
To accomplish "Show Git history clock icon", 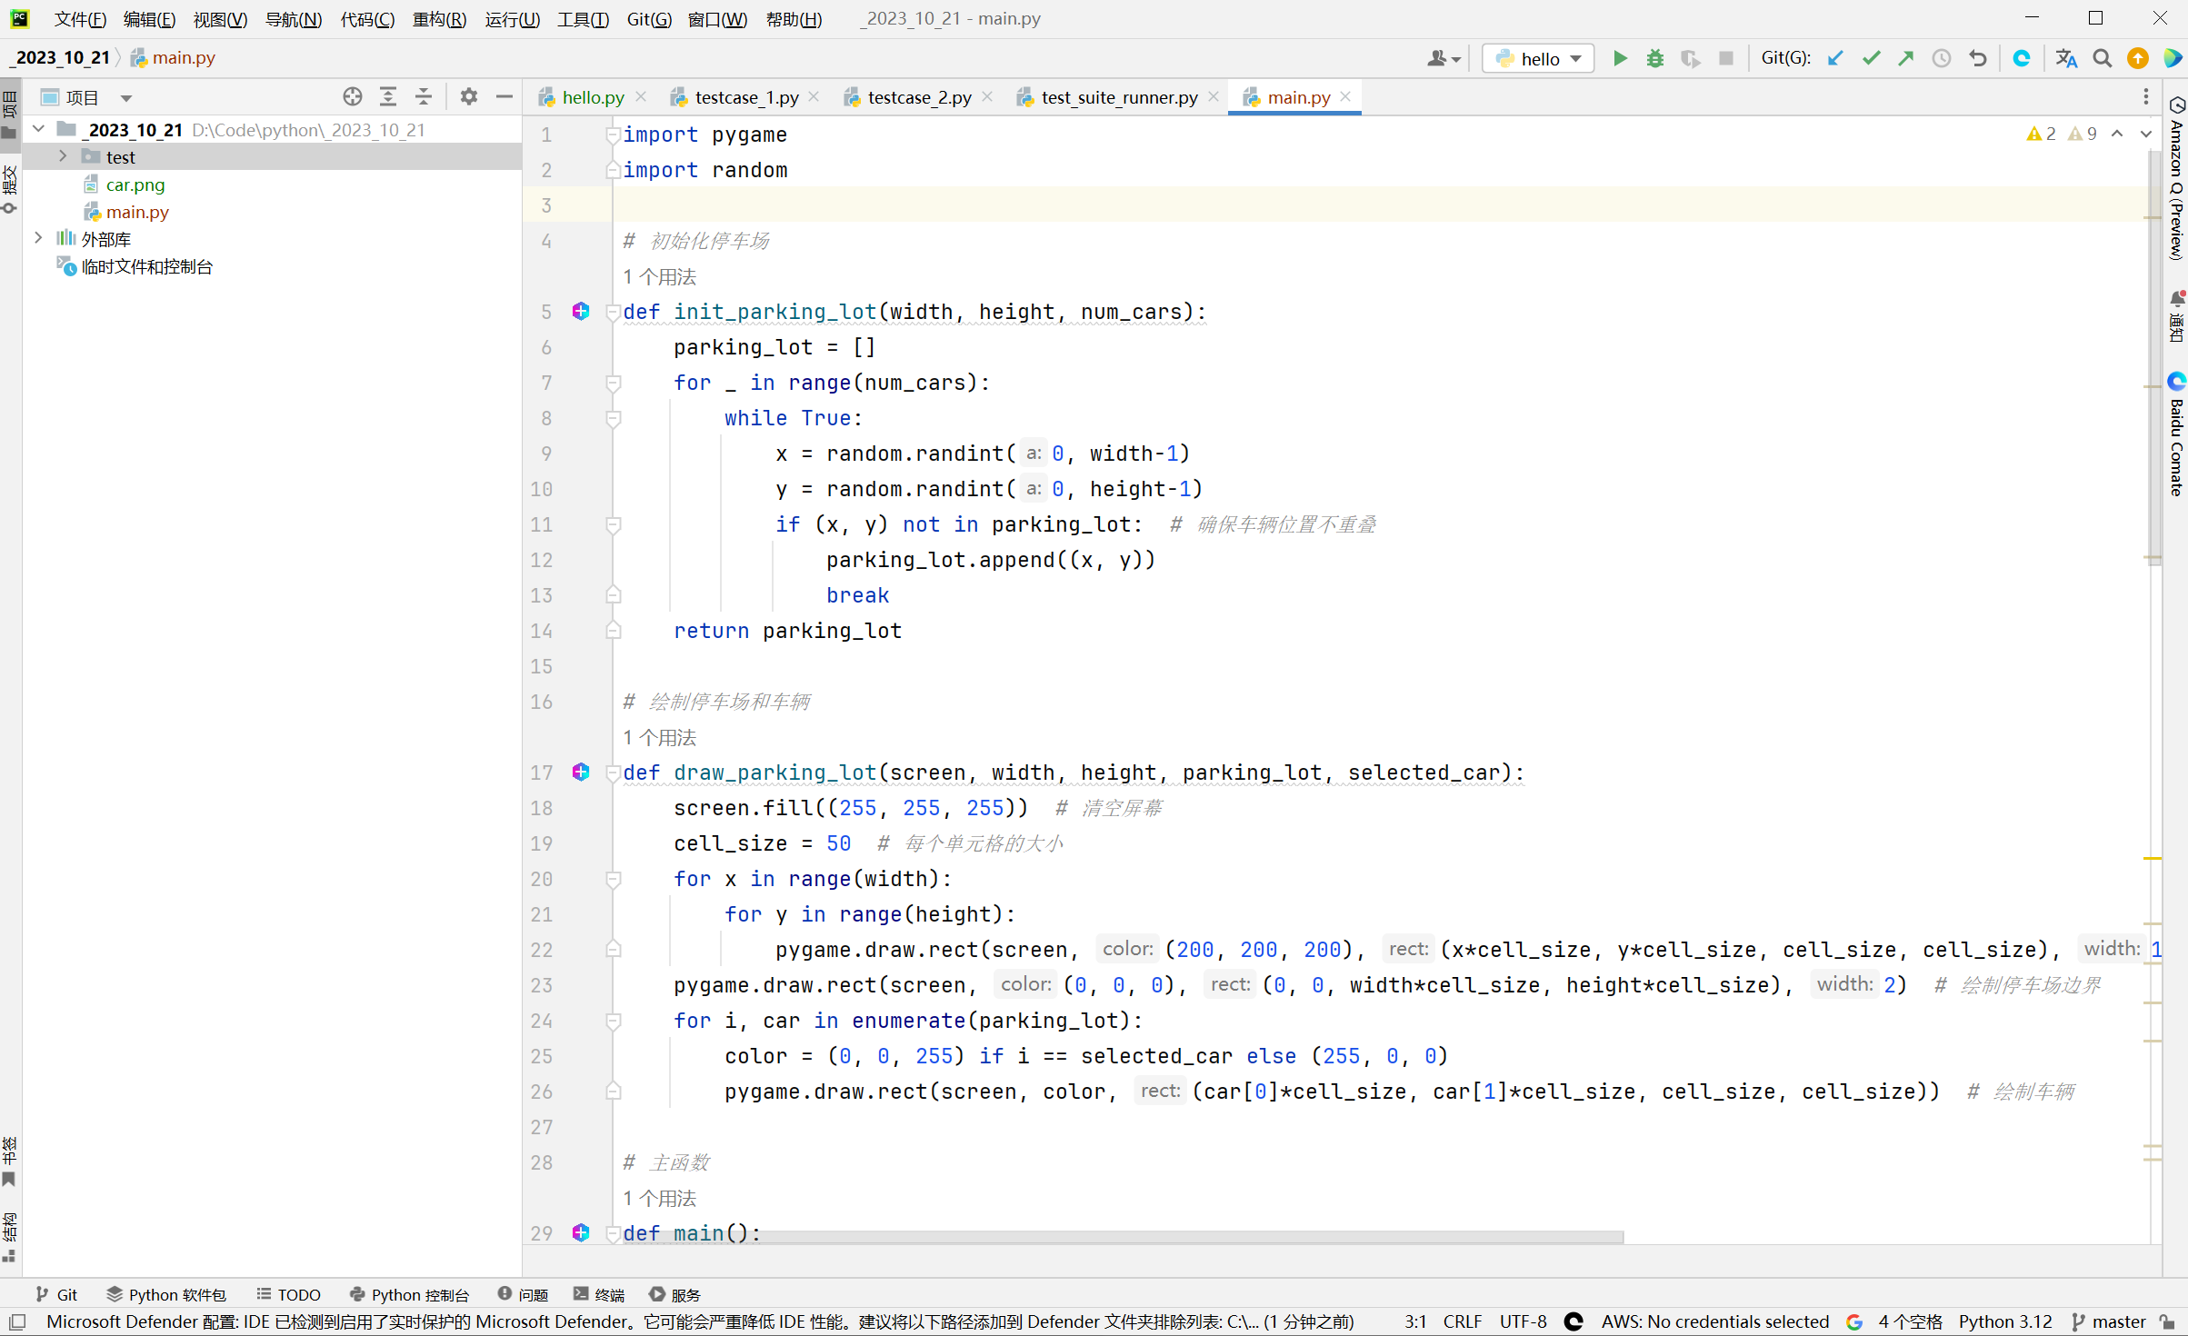I will [1942, 58].
